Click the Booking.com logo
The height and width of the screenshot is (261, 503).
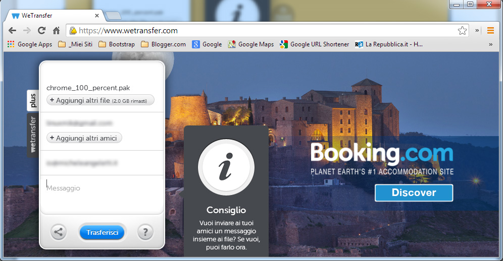click(382, 154)
